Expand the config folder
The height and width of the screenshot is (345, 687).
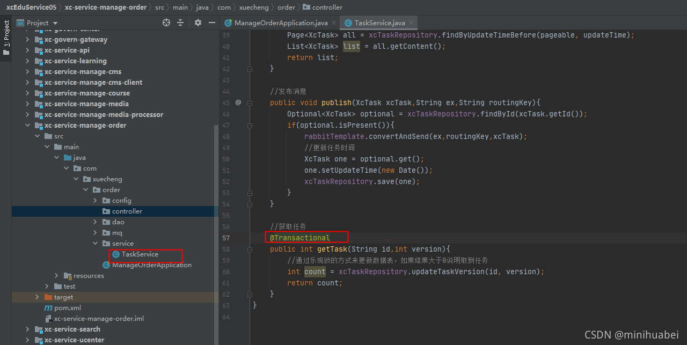tap(95, 201)
